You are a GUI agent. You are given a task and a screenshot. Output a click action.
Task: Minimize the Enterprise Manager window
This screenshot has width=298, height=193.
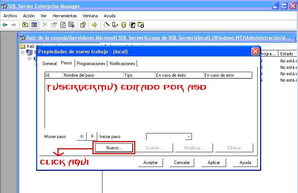click(275, 6)
